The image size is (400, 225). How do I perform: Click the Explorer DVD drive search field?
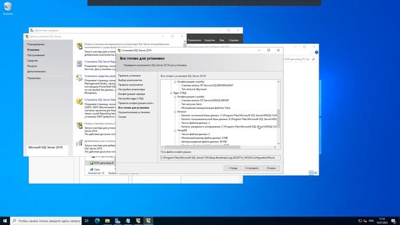[x=299, y=59]
